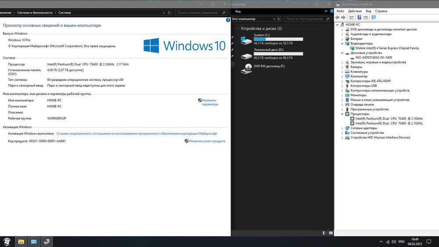Image resolution: width=439 pixels, height=247 pixels.
Task: Select INO-IHDD0160S2-N1-5408 disk device
Action: tap(374, 57)
